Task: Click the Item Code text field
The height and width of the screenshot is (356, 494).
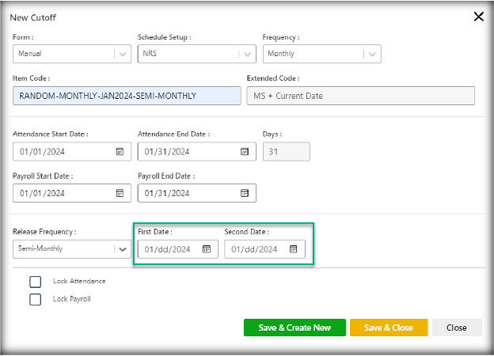Action: tap(127, 96)
